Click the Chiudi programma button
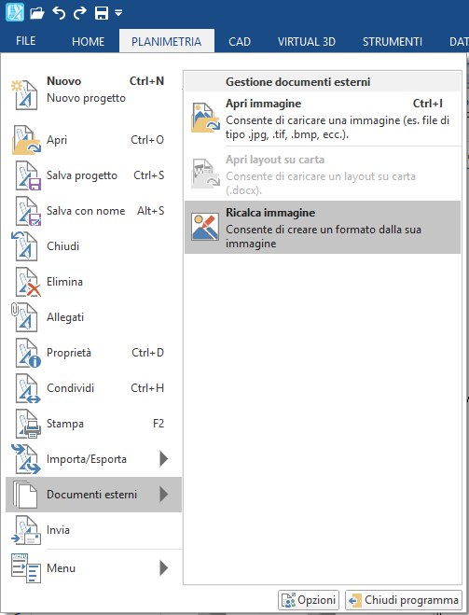This screenshot has width=469, height=615. pyautogui.click(x=404, y=600)
